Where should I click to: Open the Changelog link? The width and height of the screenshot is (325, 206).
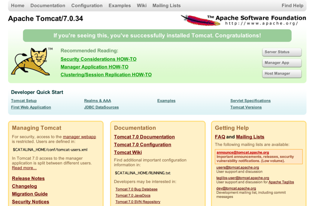point(24,186)
